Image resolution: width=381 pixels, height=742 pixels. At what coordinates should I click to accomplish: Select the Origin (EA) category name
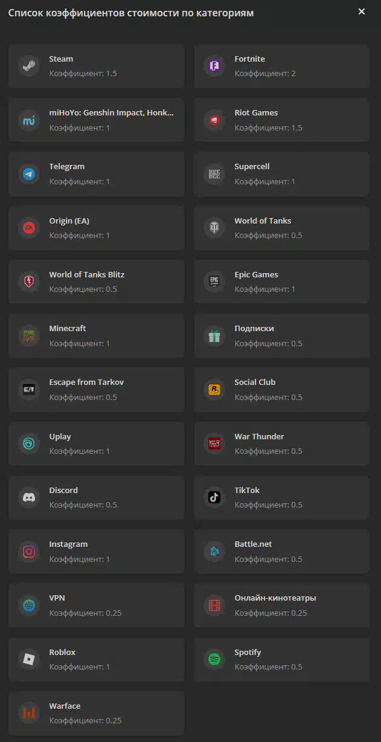coord(69,221)
